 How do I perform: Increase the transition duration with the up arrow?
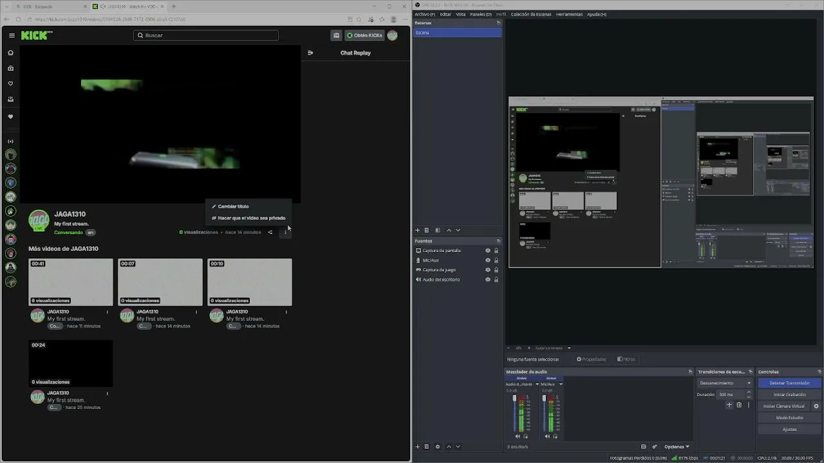coord(748,392)
